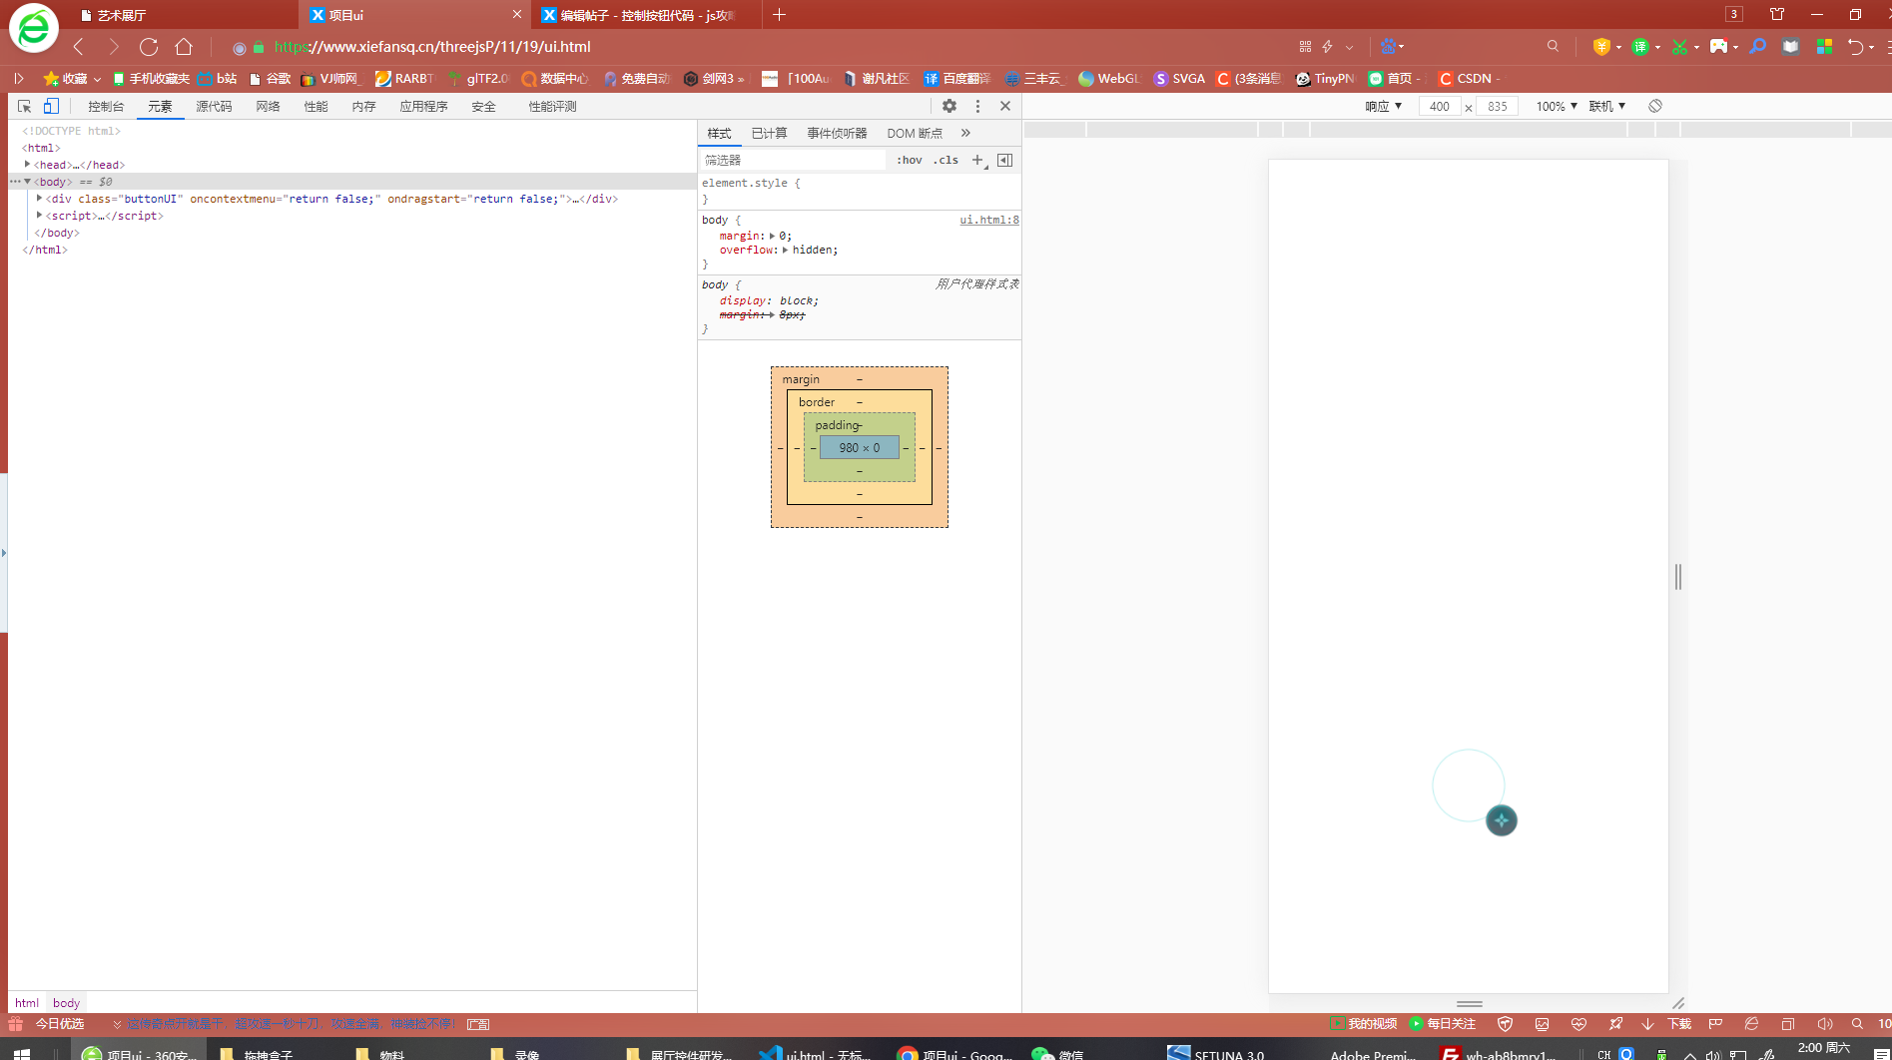Expand the script element node
The height and width of the screenshot is (1060, 1892).
(x=39, y=216)
